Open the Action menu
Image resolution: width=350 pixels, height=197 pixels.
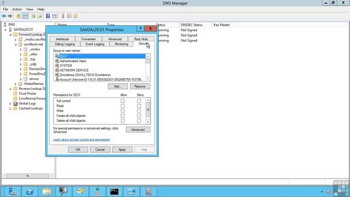[x=17, y=9]
